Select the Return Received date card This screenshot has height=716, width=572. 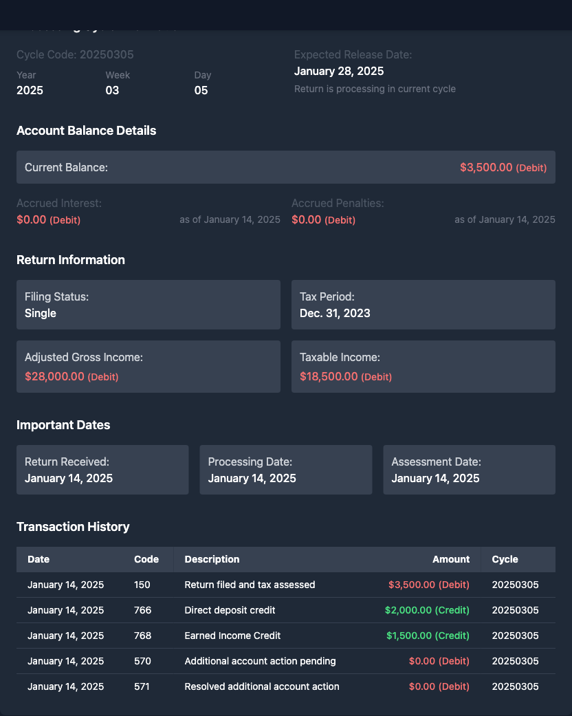pyautogui.click(x=102, y=470)
